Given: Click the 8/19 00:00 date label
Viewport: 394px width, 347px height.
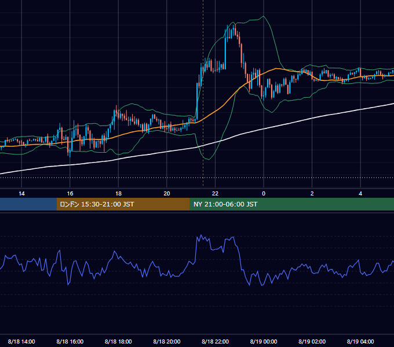Looking at the screenshot, I should (264, 341).
